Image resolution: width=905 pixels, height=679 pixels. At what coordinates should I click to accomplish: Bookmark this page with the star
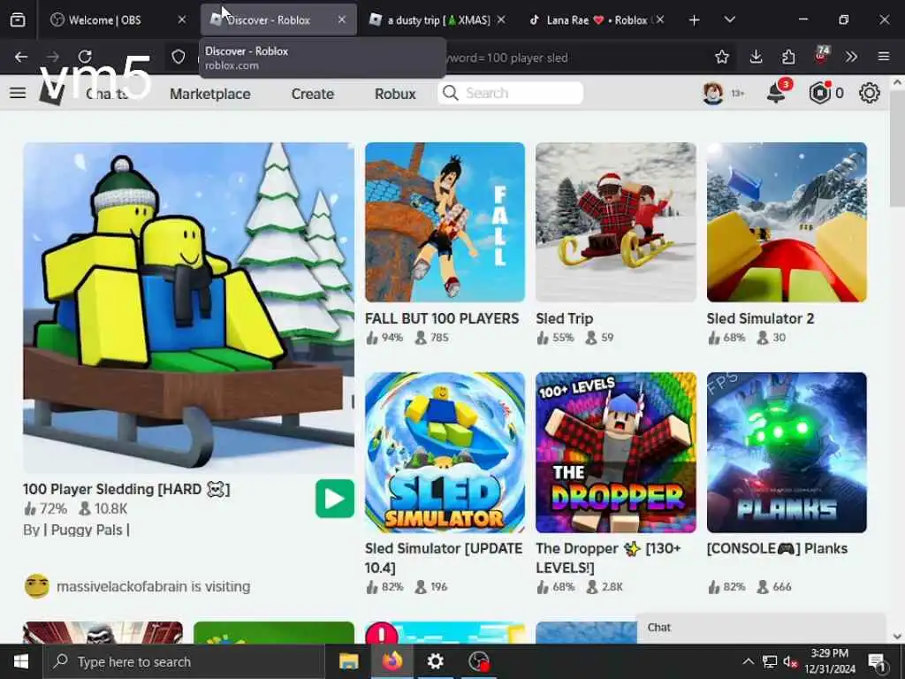[x=721, y=57]
